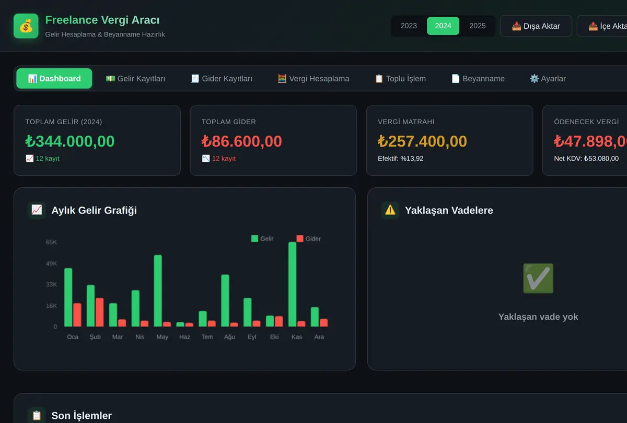The width and height of the screenshot is (627, 423).
Task: Click the warning icon beside Yaklaşan Vadeler
Action: pos(390,210)
